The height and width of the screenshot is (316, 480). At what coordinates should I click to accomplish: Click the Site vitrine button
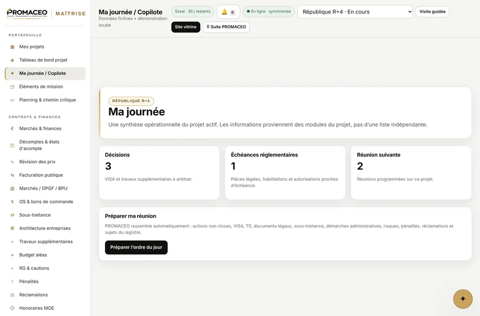click(x=186, y=27)
